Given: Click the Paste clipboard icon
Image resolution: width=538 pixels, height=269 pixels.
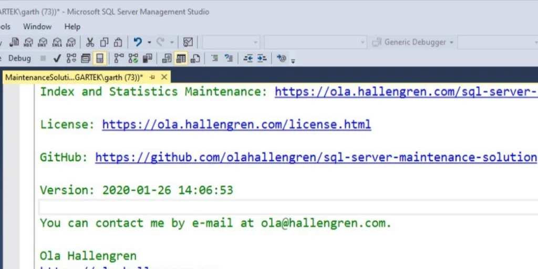Looking at the screenshot, I should tap(118, 42).
